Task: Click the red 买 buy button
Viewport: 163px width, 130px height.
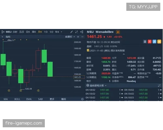Action: click(x=150, y=42)
